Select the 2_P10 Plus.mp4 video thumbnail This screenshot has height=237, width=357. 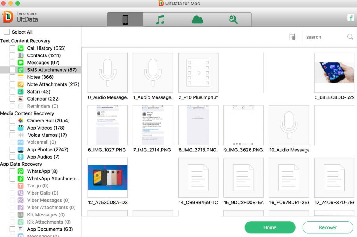pos(198,73)
